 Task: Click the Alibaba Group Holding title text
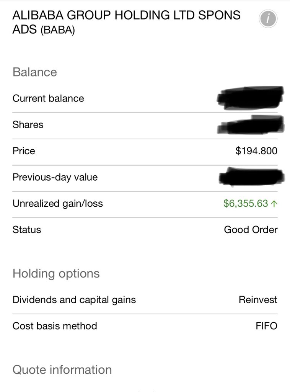pos(126,22)
